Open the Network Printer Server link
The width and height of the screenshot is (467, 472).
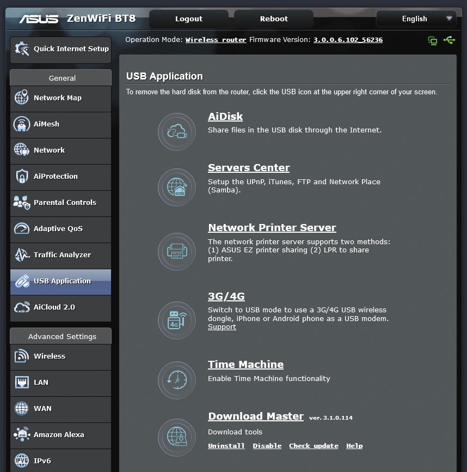(x=272, y=227)
